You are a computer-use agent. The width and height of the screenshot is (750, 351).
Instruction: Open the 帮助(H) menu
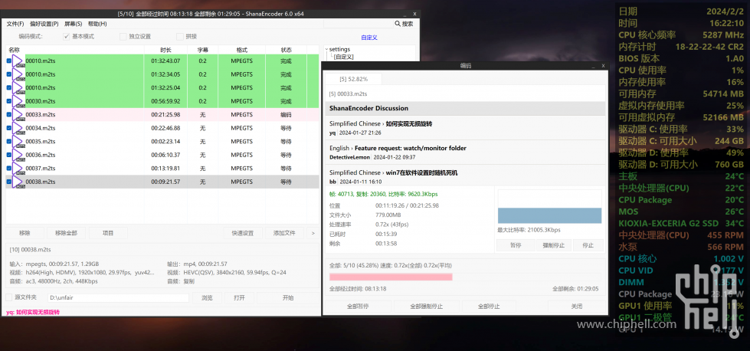[97, 24]
